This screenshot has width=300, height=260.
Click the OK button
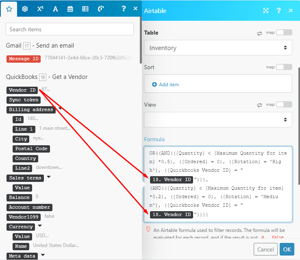tap(287, 249)
